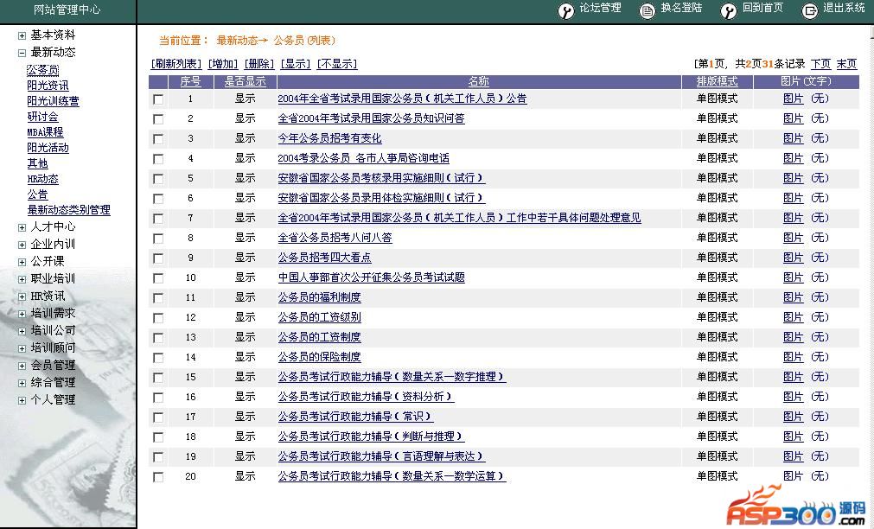Check the checkbox for row 20
Viewport: 874px width, 529px height.
(x=158, y=477)
